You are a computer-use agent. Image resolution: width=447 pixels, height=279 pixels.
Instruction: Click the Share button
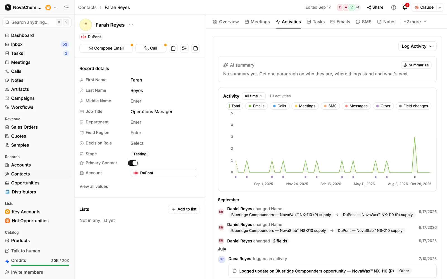pyautogui.click(x=375, y=8)
